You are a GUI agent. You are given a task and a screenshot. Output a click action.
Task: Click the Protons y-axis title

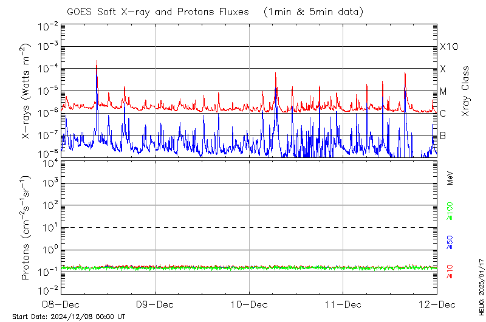tap(26, 228)
